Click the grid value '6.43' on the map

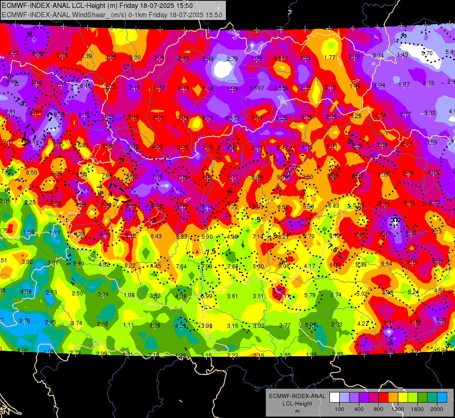point(156,236)
